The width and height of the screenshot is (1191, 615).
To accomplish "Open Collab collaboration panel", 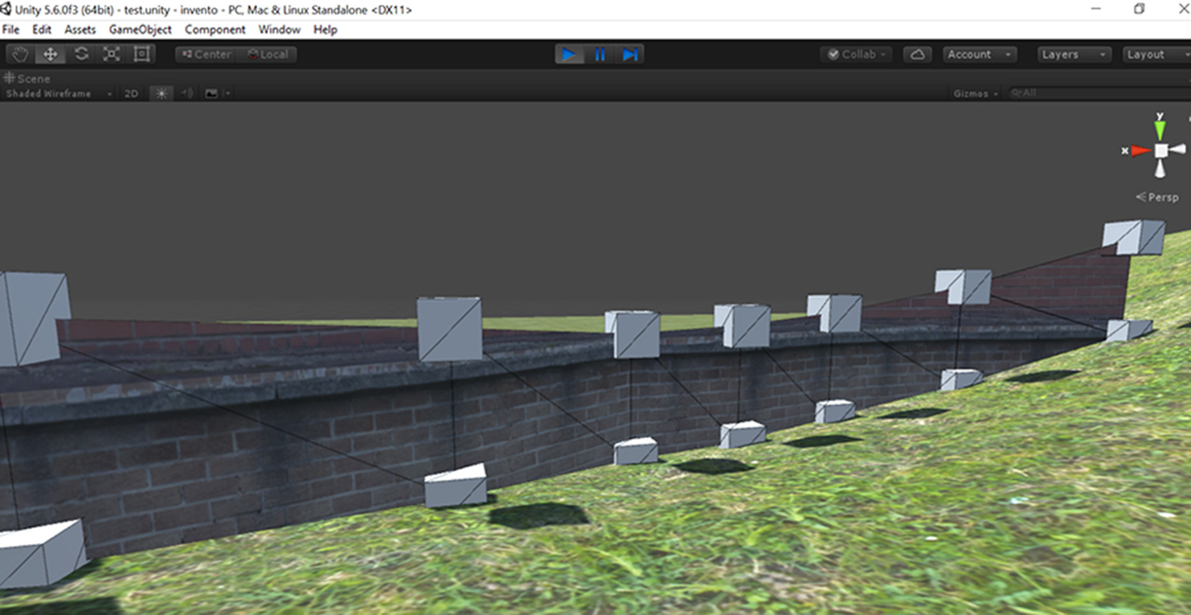I will pos(855,55).
